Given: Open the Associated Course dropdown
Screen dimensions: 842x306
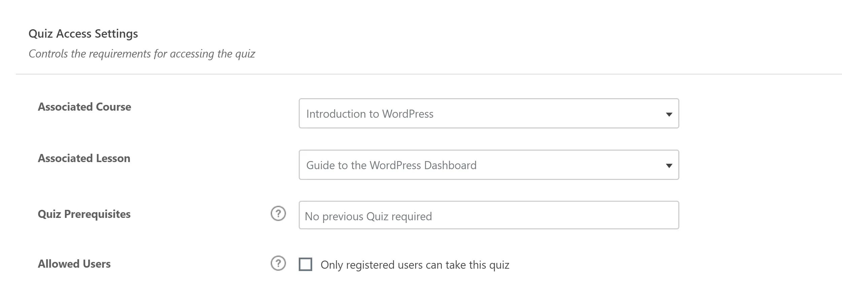Looking at the screenshot, I should (488, 114).
